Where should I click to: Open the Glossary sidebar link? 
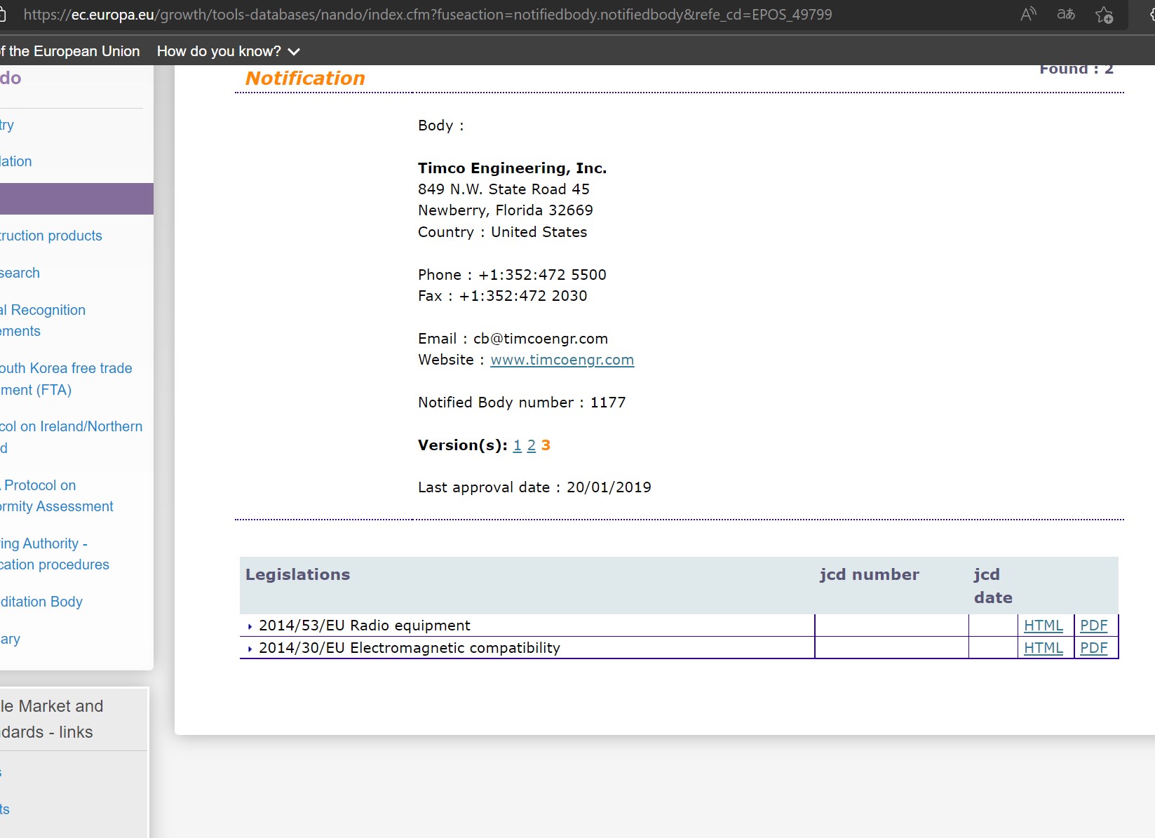(x=11, y=639)
